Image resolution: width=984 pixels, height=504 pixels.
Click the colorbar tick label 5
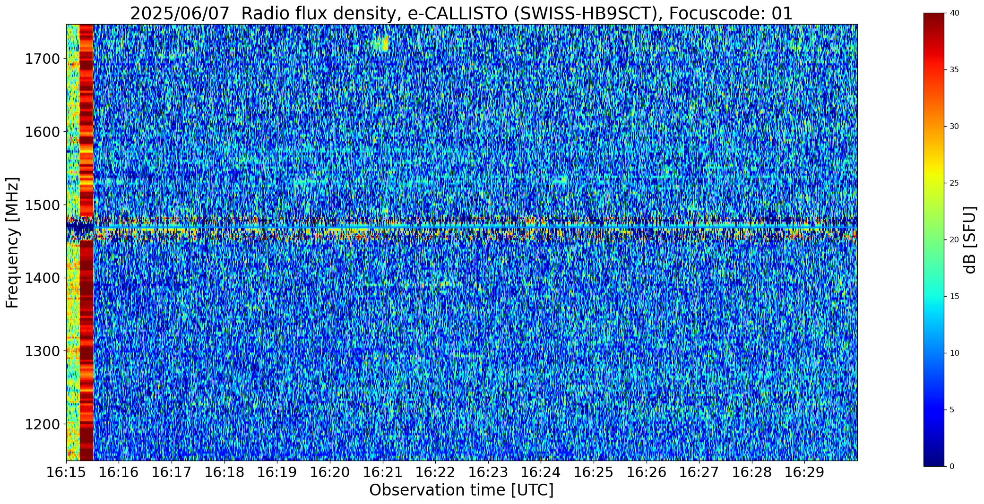pyautogui.click(x=952, y=410)
